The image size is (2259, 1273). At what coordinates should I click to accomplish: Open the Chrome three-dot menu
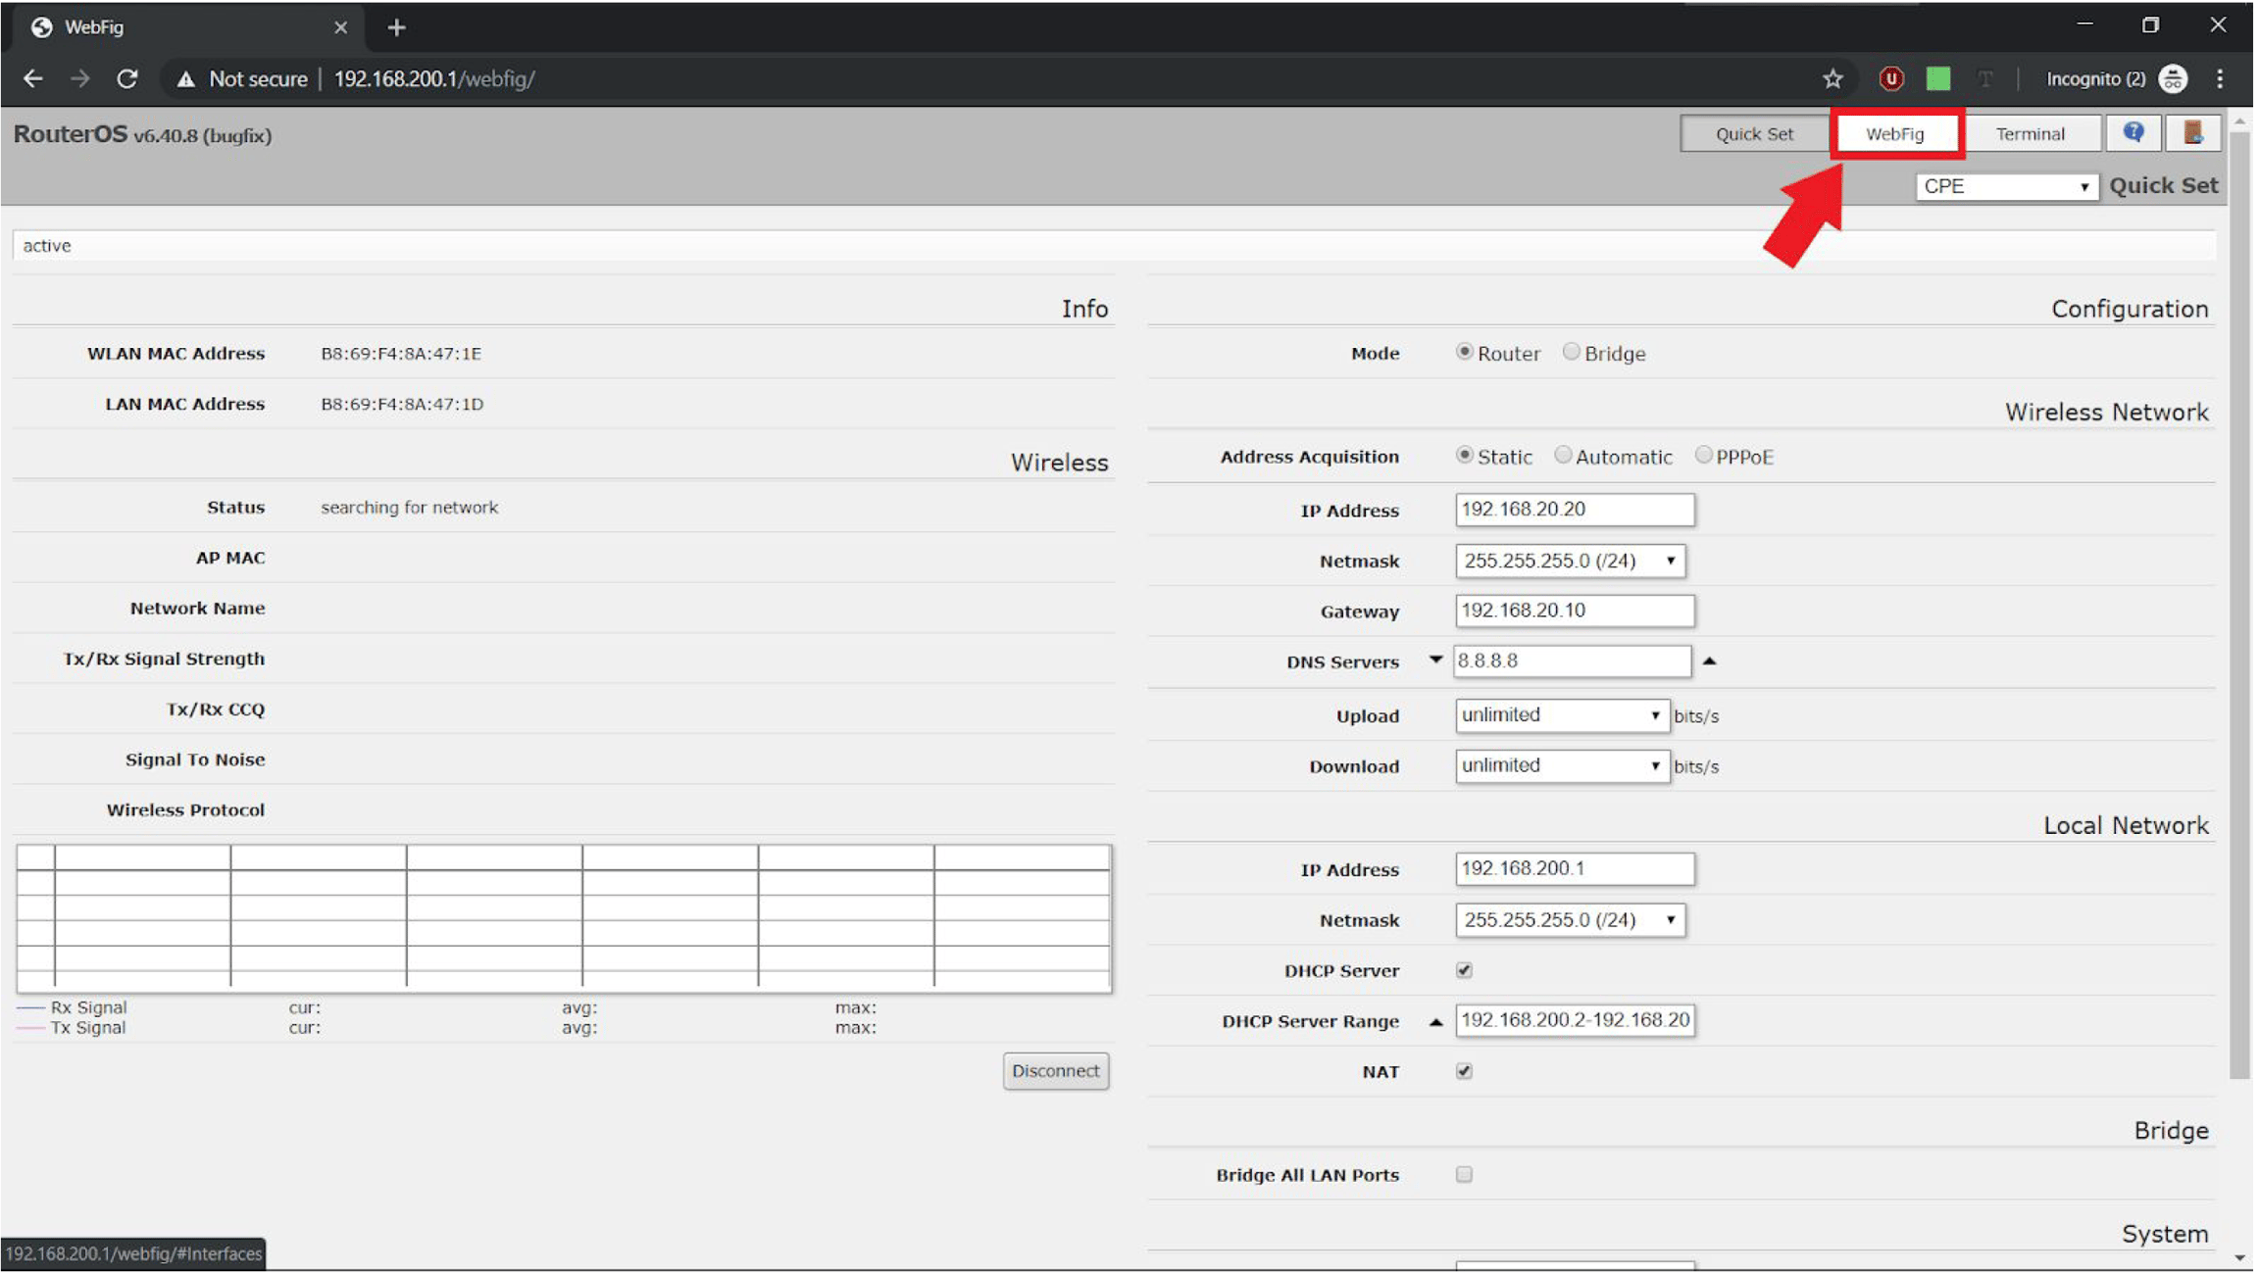pos(2220,78)
